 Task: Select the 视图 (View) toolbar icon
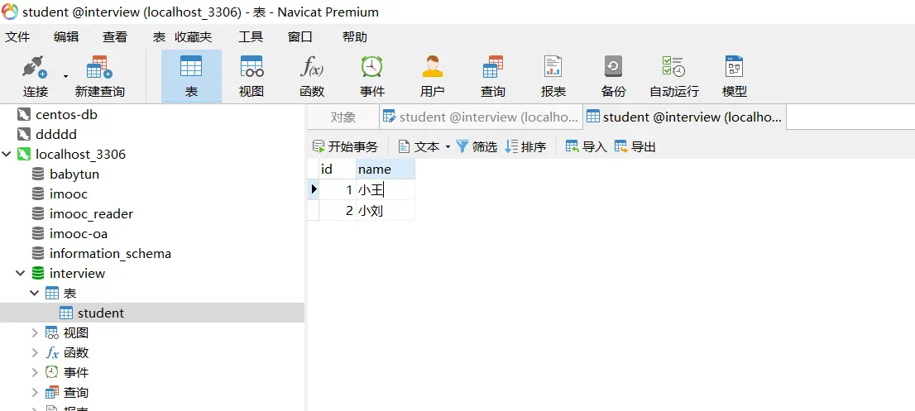coord(252,76)
